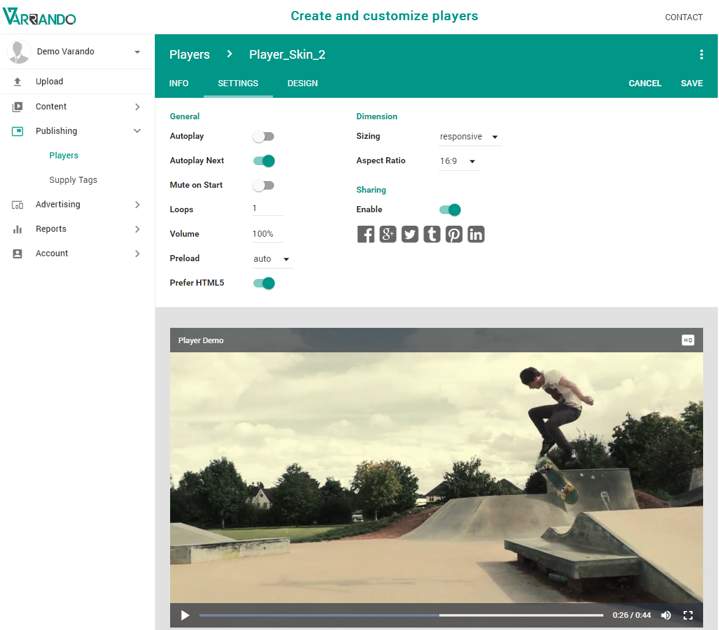
Task: Click the Facebook sharing icon
Action: [365, 234]
